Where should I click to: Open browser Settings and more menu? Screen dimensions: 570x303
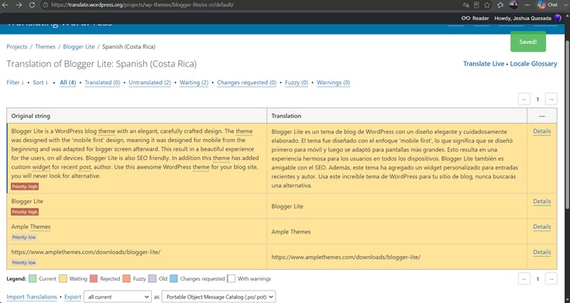coord(527,5)
